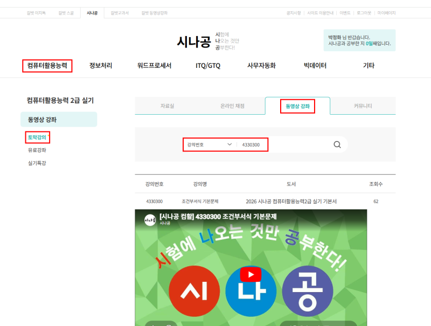Select 실기특강 in the sidebar
The image size is (431, 326).
click(37, 163)
